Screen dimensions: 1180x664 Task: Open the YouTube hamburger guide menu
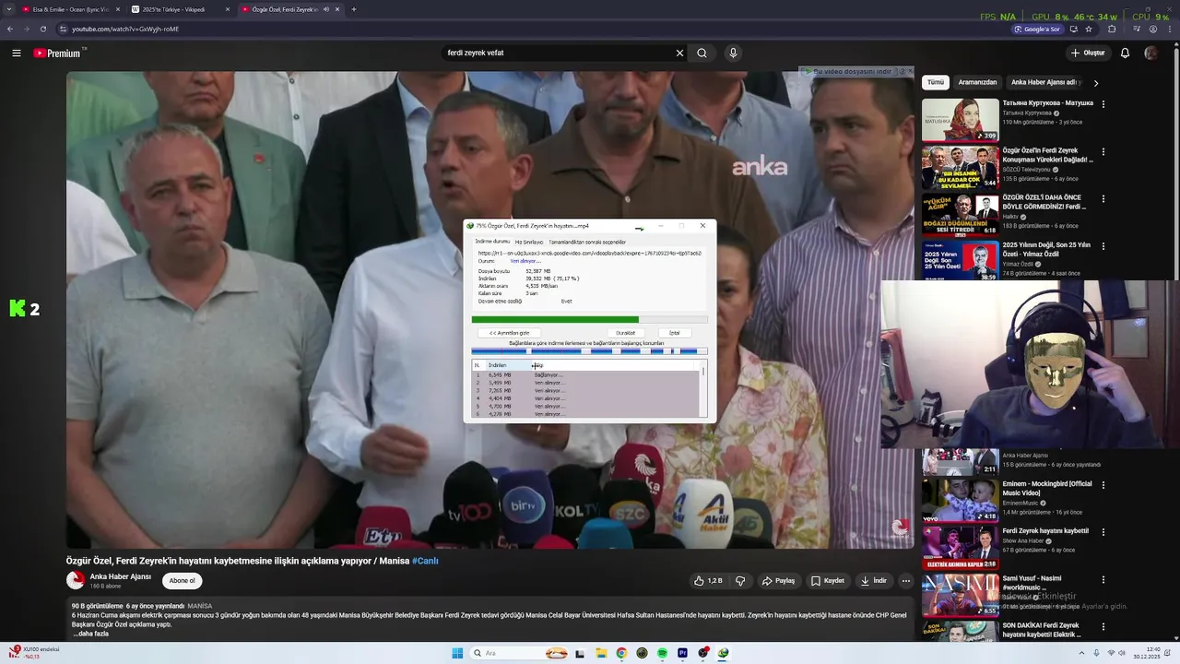click(17, 53)
